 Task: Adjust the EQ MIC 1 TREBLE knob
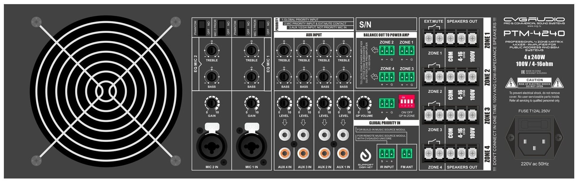tap(251, 50)
